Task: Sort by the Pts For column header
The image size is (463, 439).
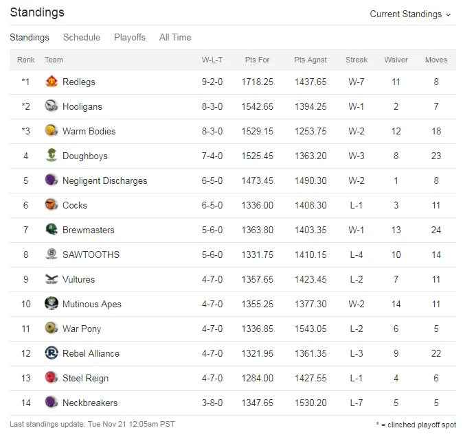Action: (x=257, y=60)
